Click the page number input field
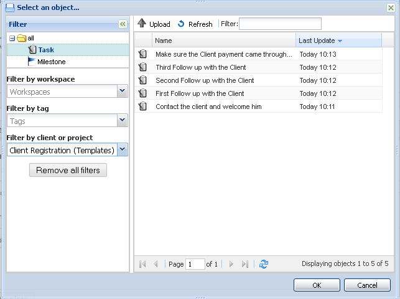The width and height of the screenshot is (400, 299). pos(195,264)
